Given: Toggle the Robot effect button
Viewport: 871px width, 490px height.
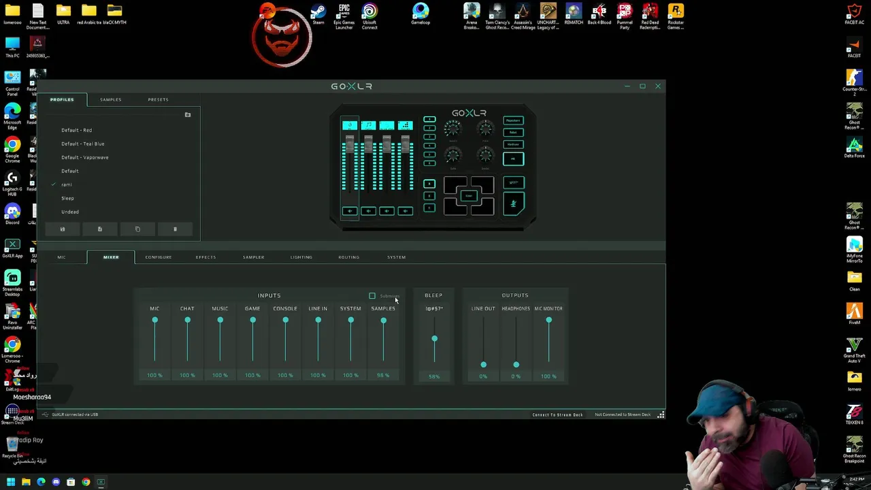Looking at the screenshot, I should tap(513, 132).
